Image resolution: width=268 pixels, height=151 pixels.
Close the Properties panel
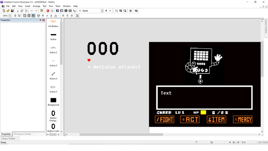pyautogui.click(x=43, y=20)
